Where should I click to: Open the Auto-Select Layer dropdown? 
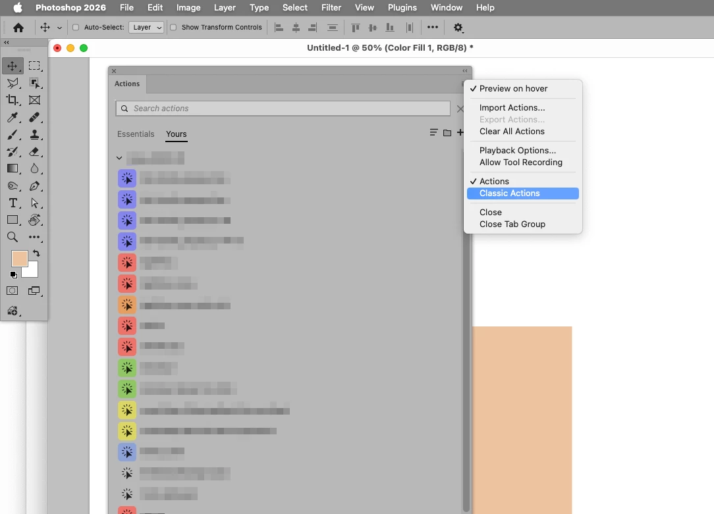[146, 27]
